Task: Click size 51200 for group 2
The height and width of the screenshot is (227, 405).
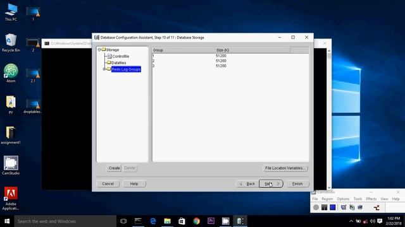Action: [x=221, y=61]
